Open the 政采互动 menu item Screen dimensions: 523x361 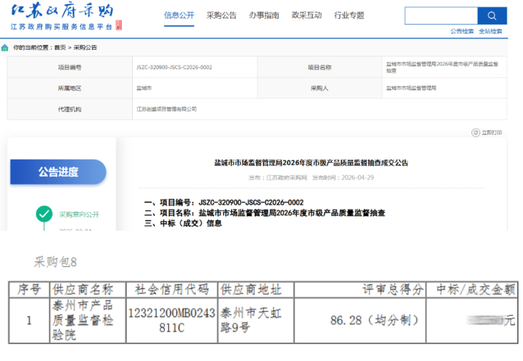point(307,15)
